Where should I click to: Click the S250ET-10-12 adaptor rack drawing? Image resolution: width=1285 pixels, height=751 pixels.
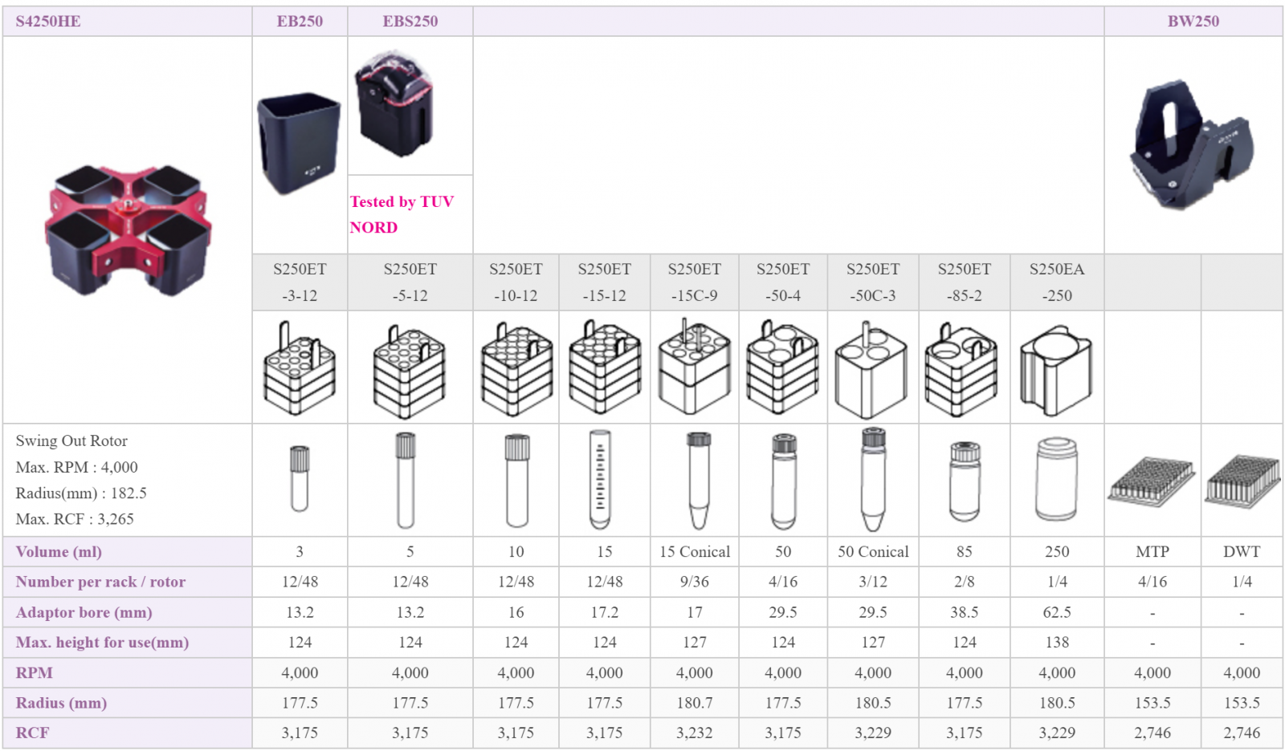516,369
